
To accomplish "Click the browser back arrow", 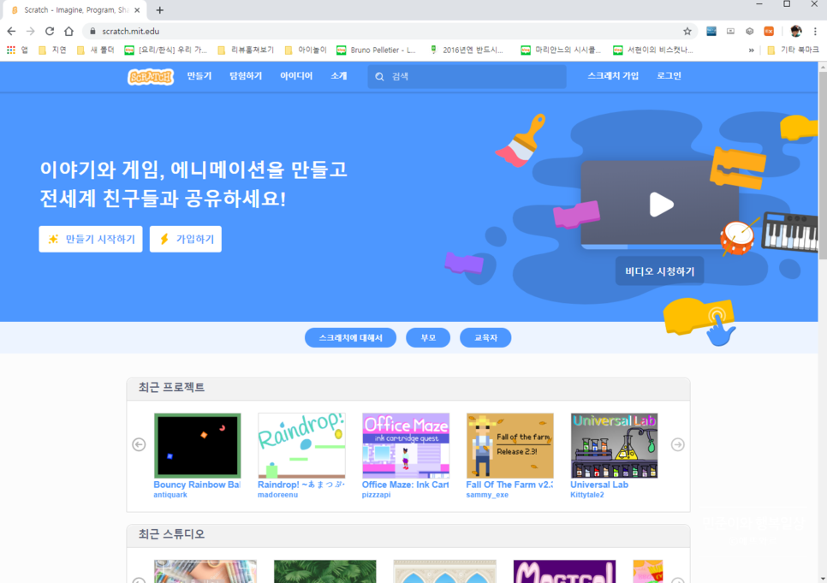I will point(12,32).
